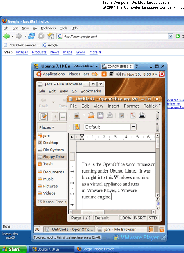Viewport: 184px width, 253px height.
Task: Click the green Go button in Firefox
Action: [178, 36]
